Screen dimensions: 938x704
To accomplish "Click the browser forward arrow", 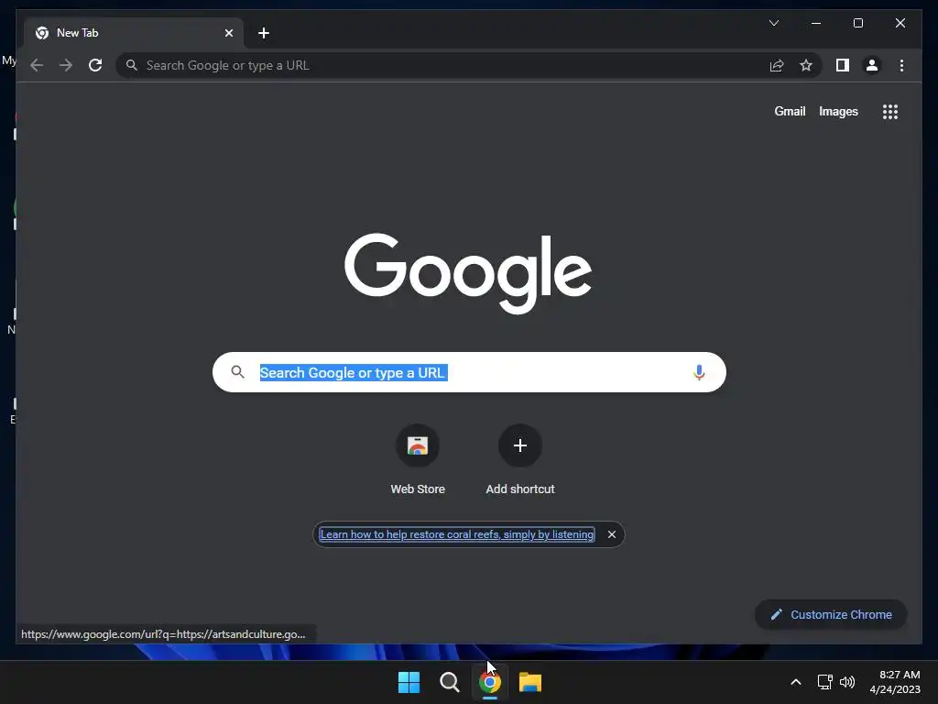I will point(66,65).
